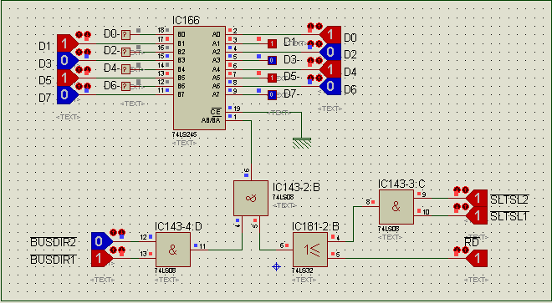Click the blue crosshair origin marker

click(x=276, y=267)
